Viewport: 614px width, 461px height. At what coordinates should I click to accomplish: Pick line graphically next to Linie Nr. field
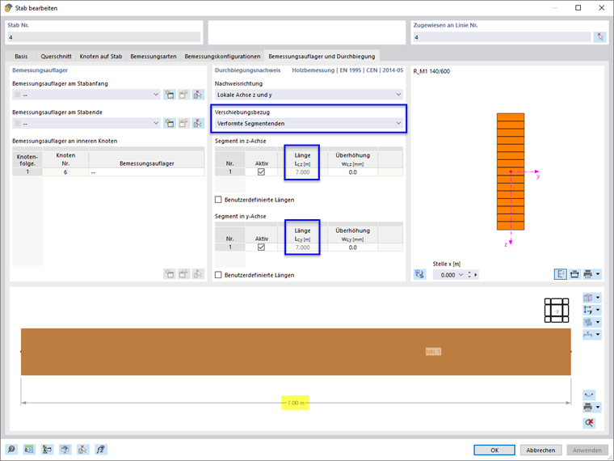pos(600,37)
